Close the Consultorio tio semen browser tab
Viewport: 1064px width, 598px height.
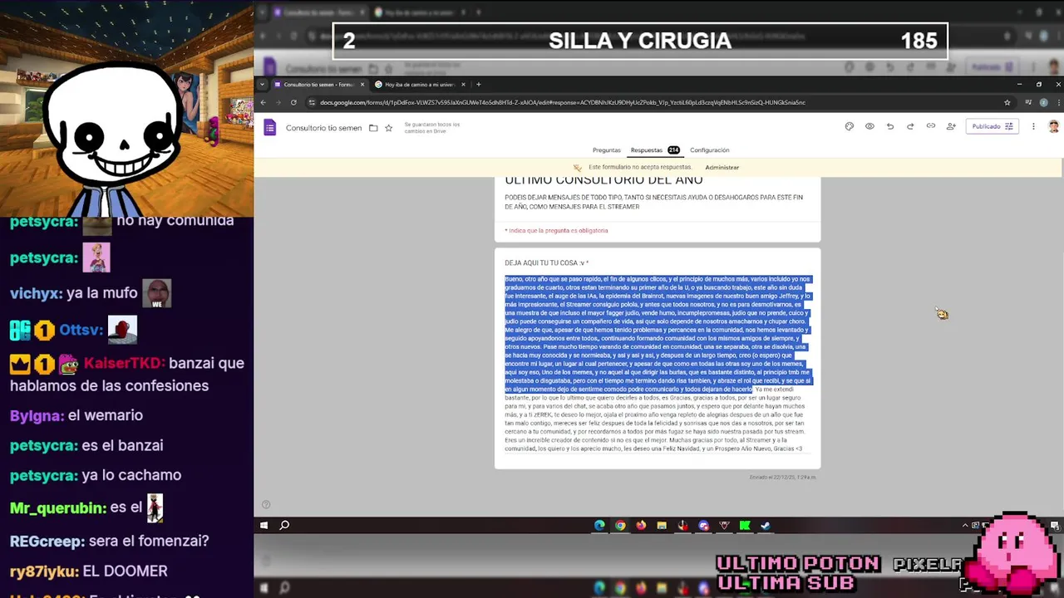pyautogui.click(x=362, y=85)
